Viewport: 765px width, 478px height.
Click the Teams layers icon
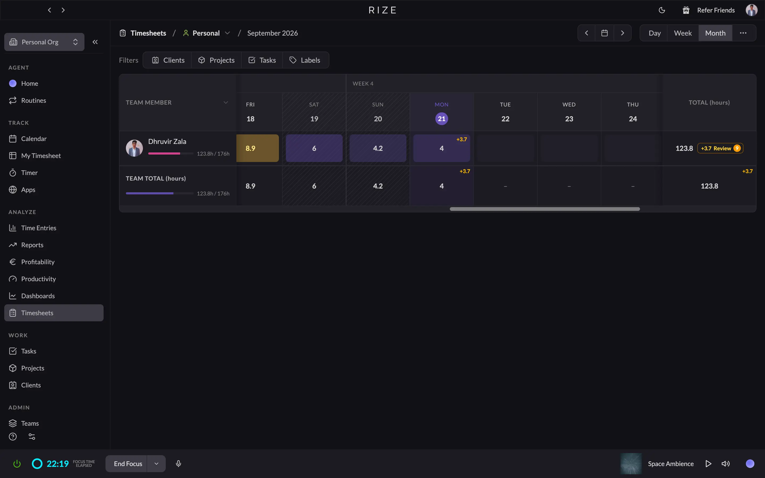pos(13,424)
